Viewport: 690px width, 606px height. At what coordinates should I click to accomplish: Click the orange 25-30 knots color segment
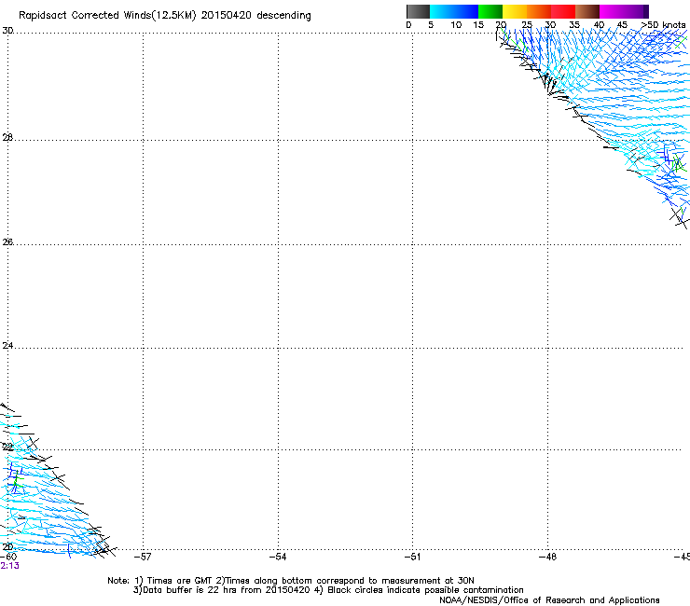[539, 11]
